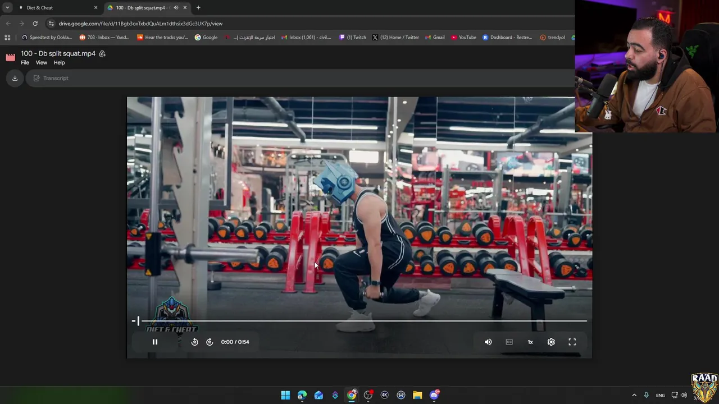Image resolution: width=719 pixels, height=404 pixels.
Task: Open the Arabic internet speed test bookmark
Action: (x=250, y=38)
